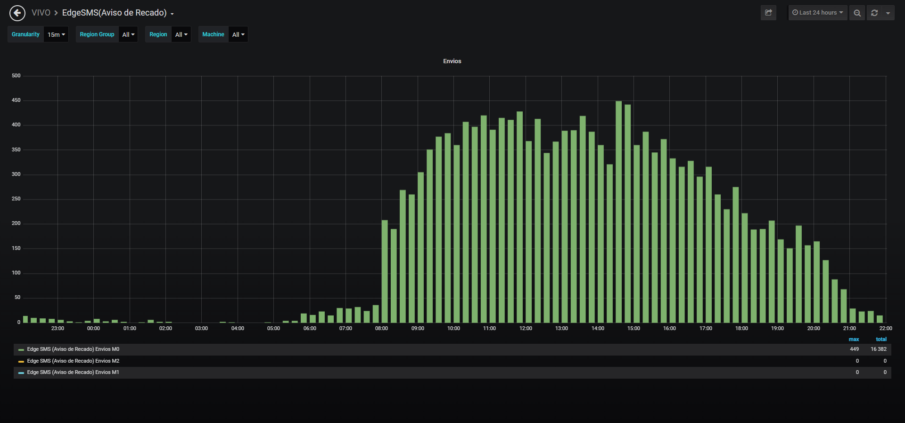Click the Envios panel title

click(452, 61)
